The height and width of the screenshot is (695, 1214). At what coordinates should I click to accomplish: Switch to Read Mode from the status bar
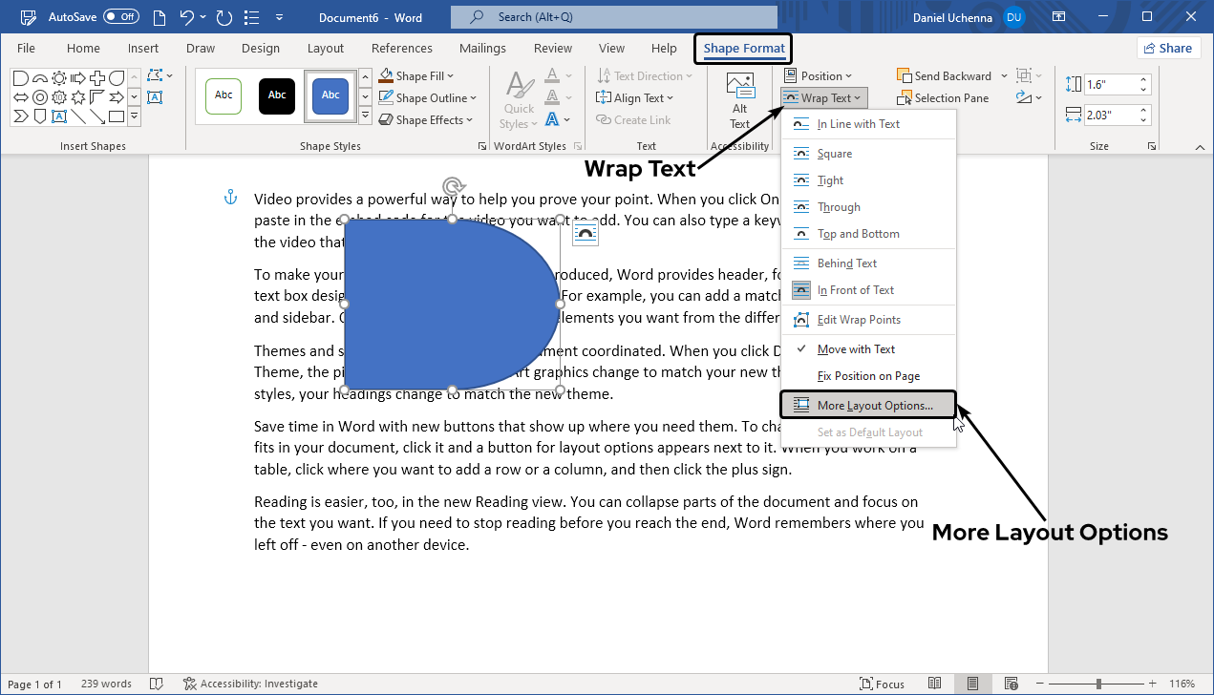[x=935, y=684]
